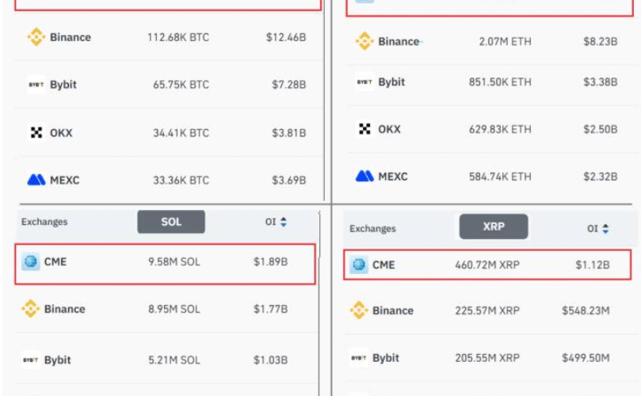Click the OKX logo in the BTC table
641x396 pixels.
click(36, 132)
